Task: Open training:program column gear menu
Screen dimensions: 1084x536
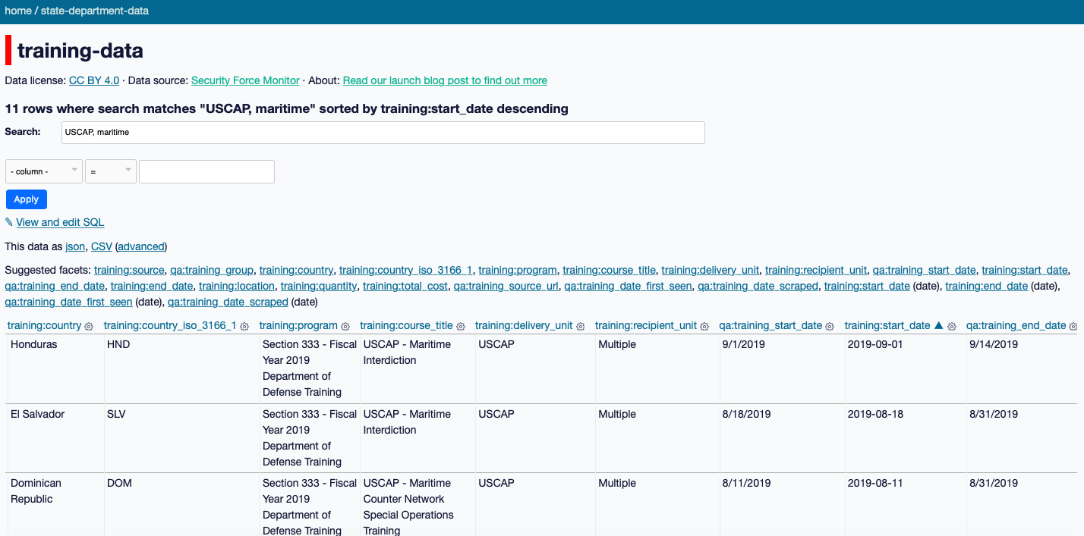Action: click(345, 327)
